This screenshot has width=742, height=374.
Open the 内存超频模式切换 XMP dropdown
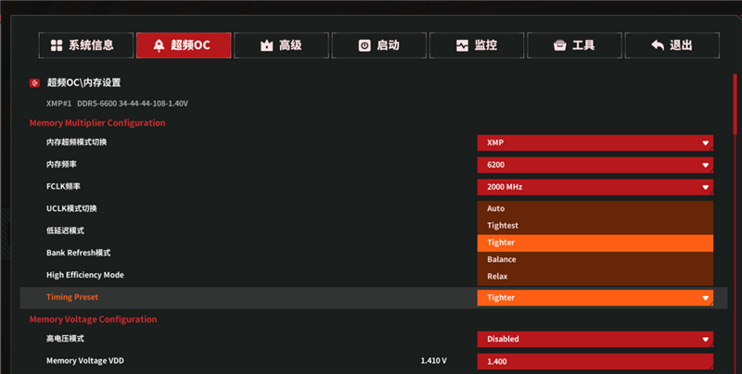(595, 143)
